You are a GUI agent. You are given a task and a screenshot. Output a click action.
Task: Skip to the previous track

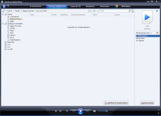click(74, 111)
